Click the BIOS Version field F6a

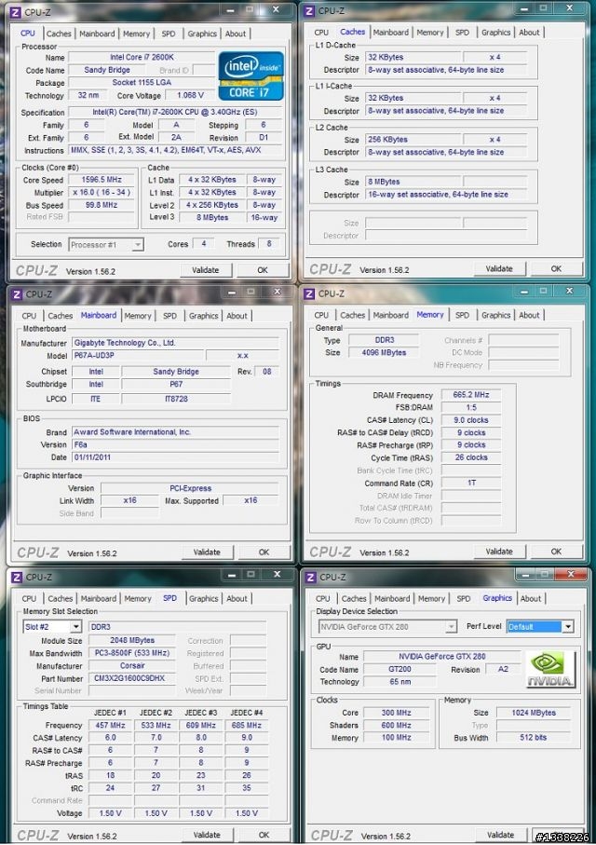(175, 444)
